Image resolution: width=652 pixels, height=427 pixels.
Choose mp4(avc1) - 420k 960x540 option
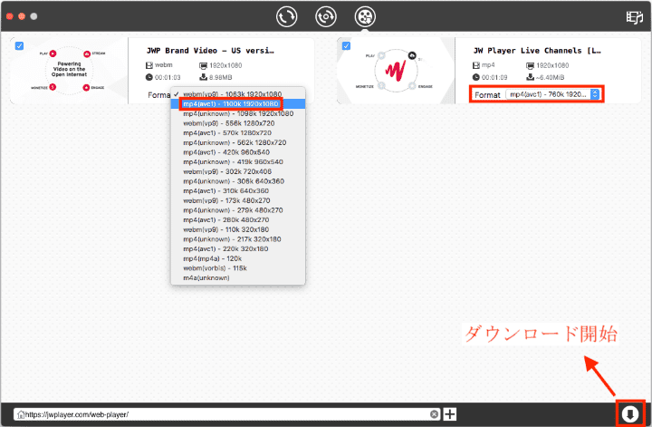[x=238, y=152]
